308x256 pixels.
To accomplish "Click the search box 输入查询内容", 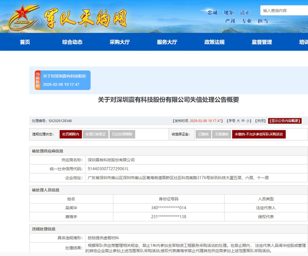I will (284, 11).
